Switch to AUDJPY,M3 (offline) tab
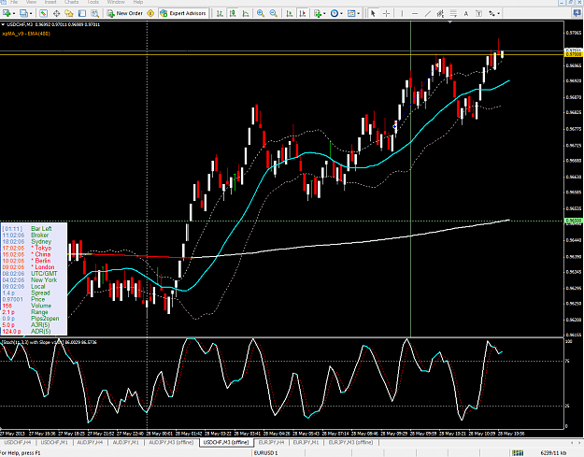This screenshot has height=457, width=584. pyautogui.click(x=171, y=442)
